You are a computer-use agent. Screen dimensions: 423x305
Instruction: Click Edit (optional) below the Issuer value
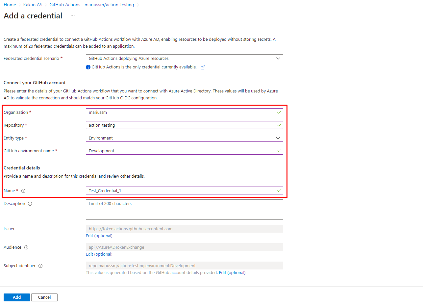coord(99,236)
